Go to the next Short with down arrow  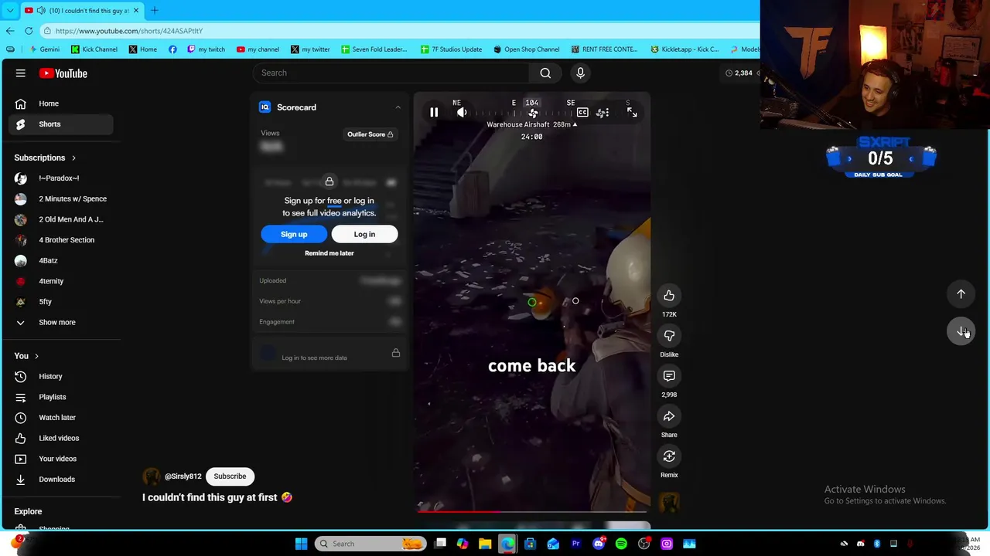pos(961,331)
